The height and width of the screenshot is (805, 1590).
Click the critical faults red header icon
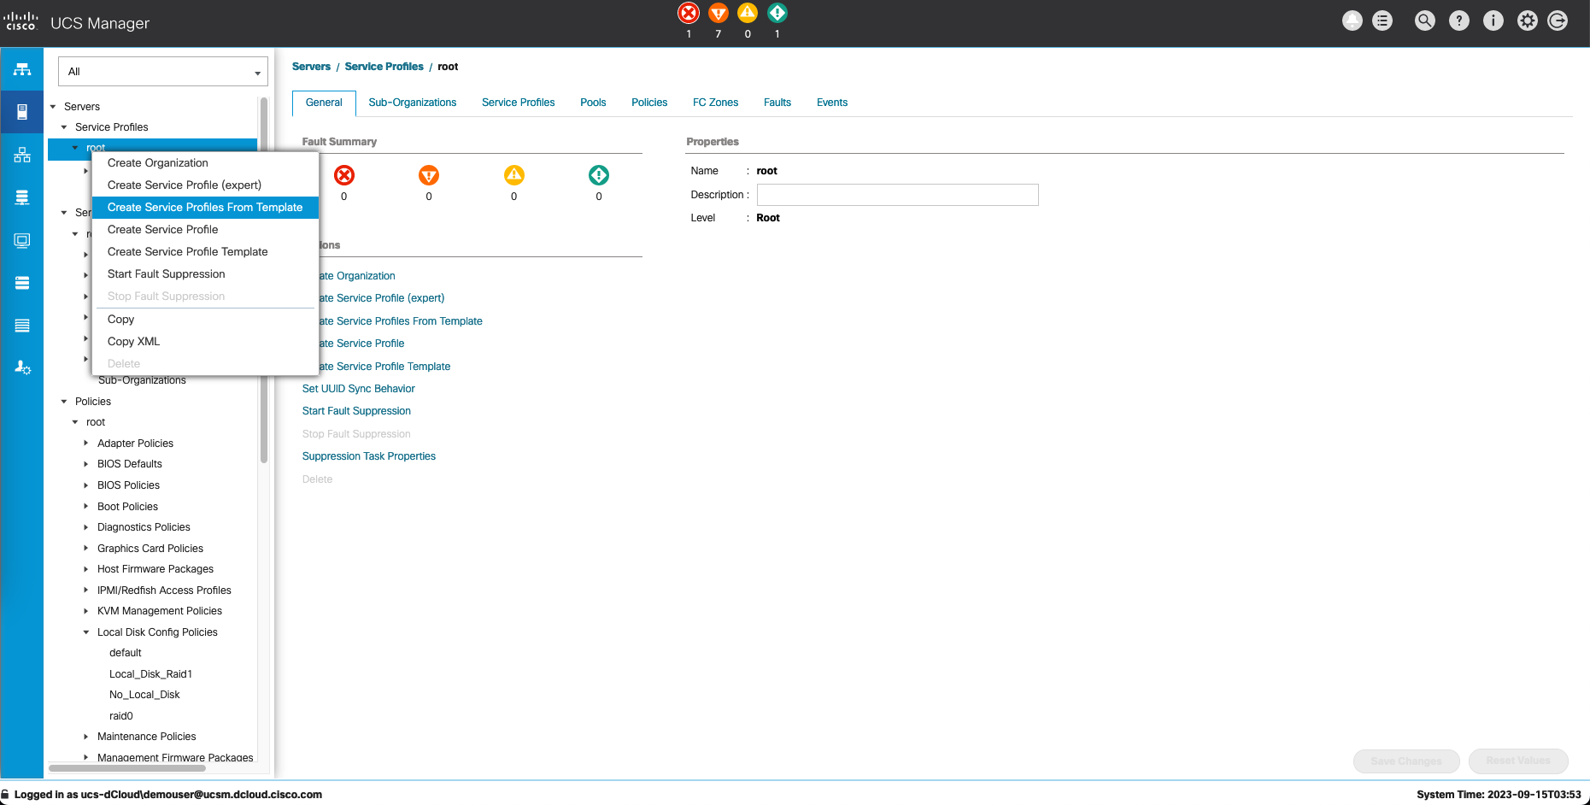(688, 13)
